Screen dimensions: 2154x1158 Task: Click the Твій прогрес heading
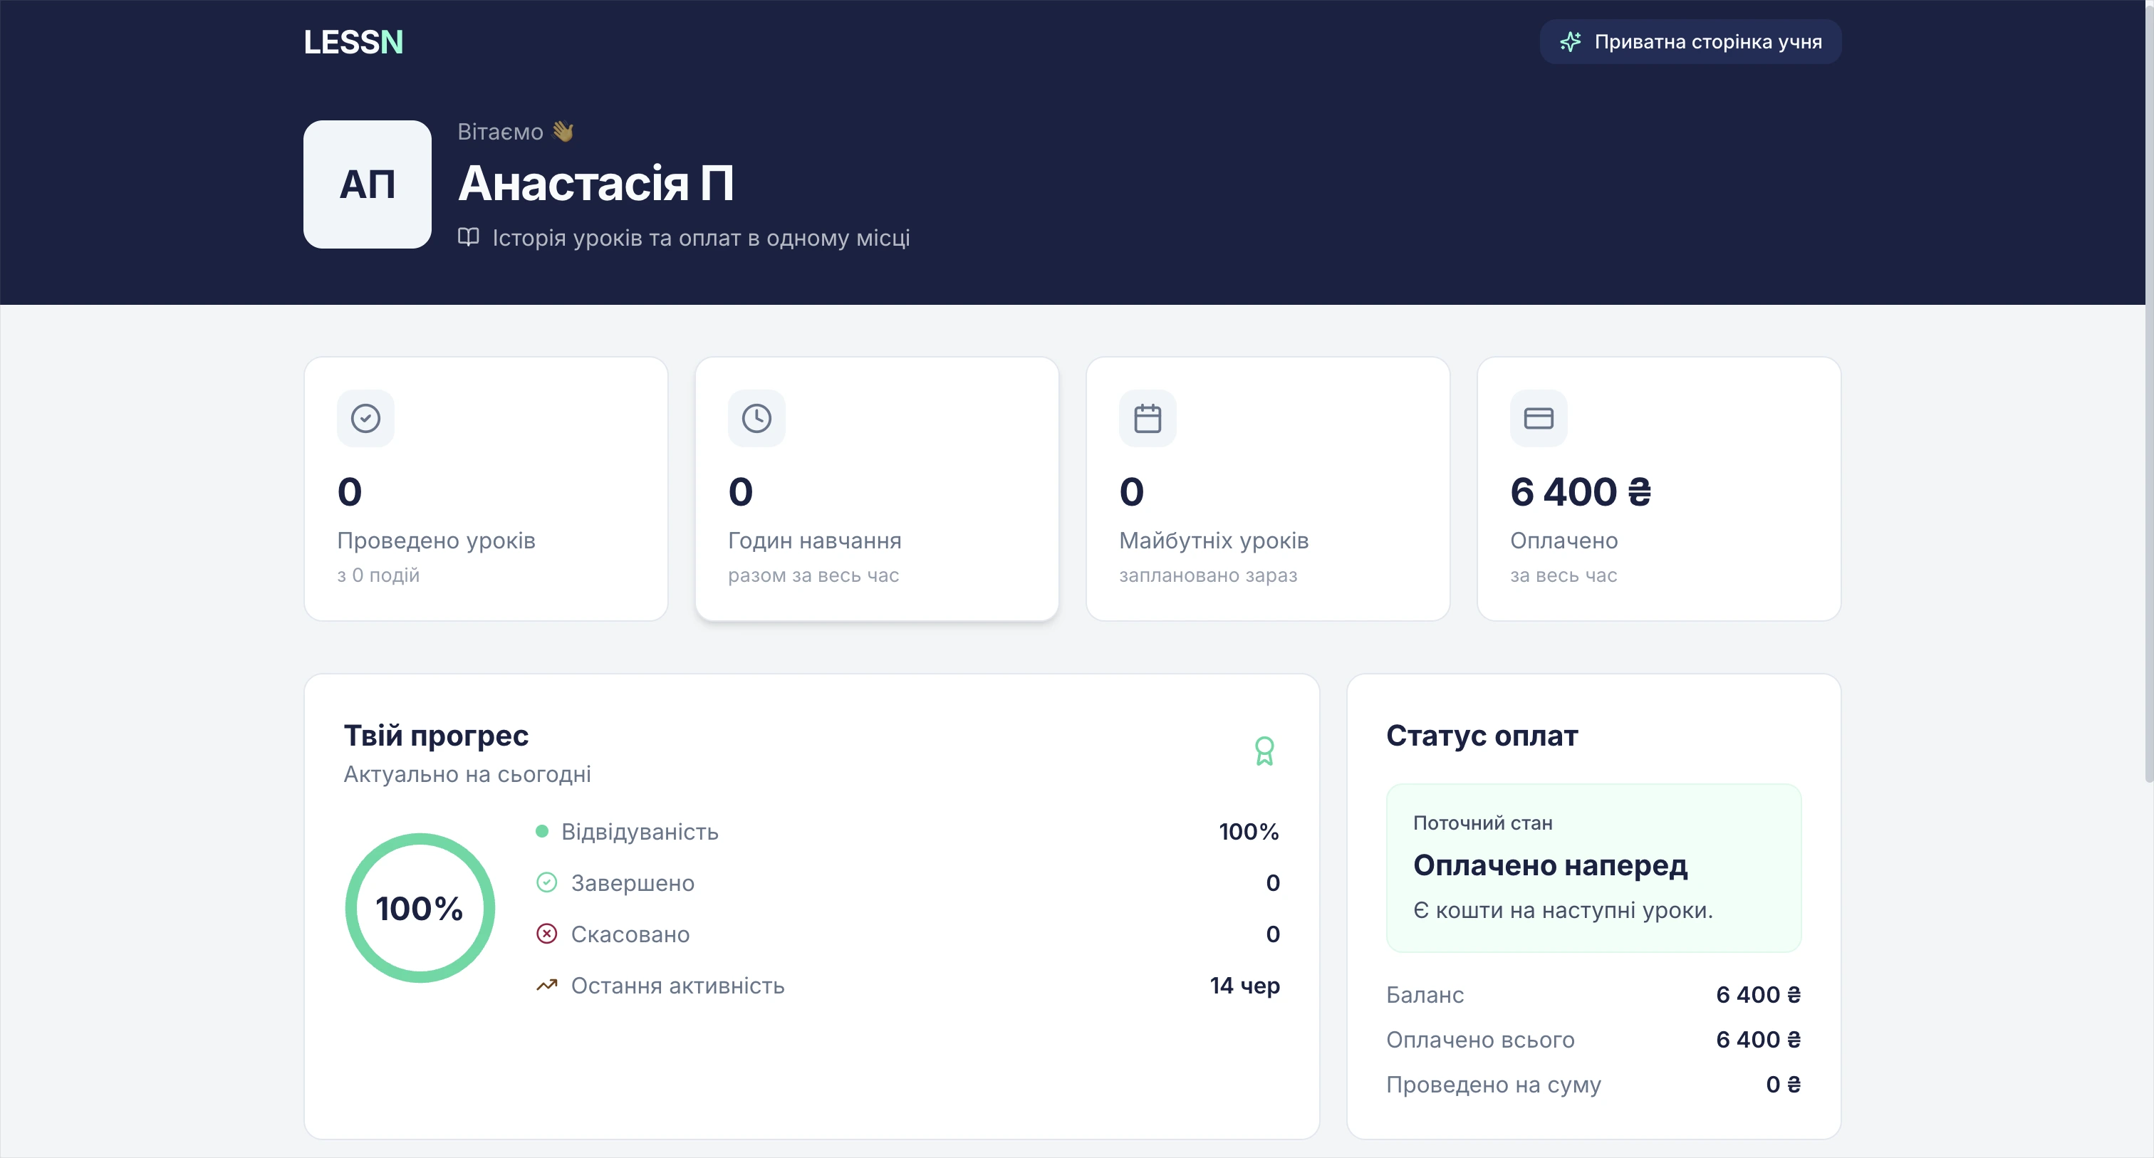437,735
